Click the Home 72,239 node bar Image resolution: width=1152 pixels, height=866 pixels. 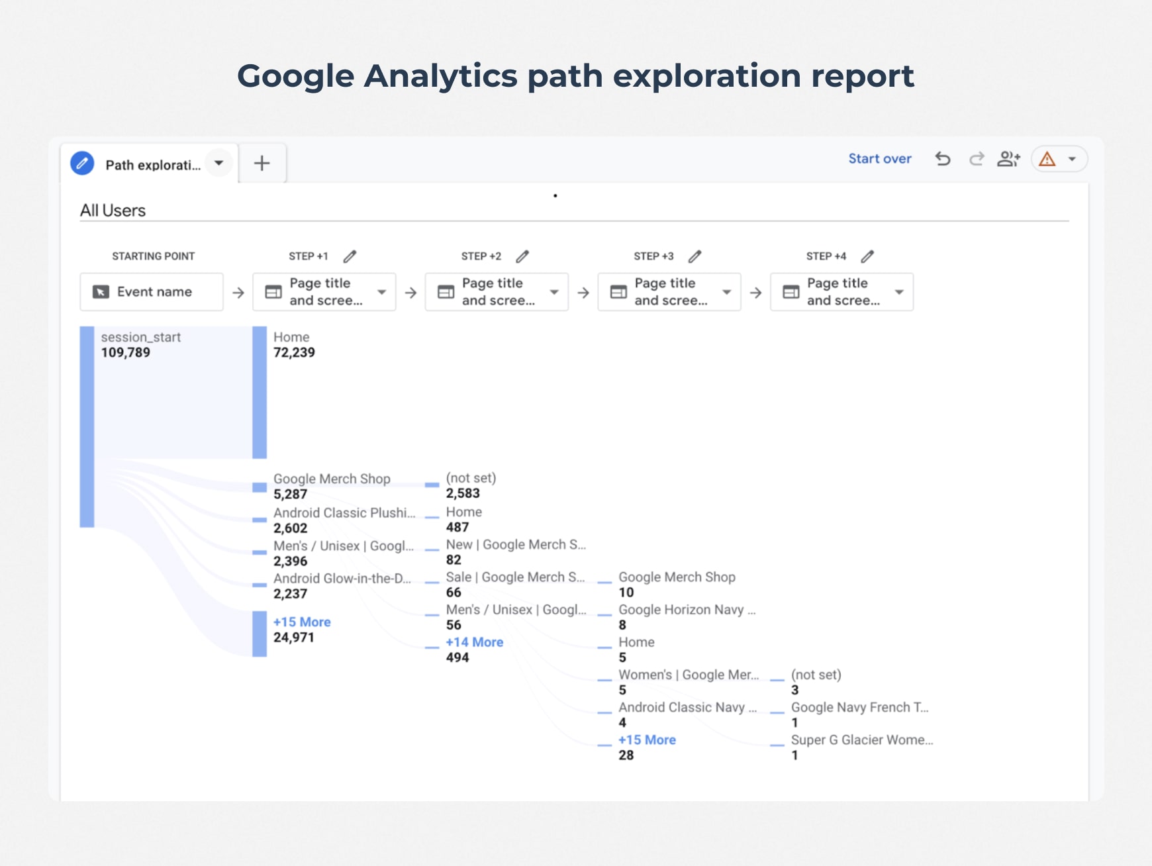(260, 392)
